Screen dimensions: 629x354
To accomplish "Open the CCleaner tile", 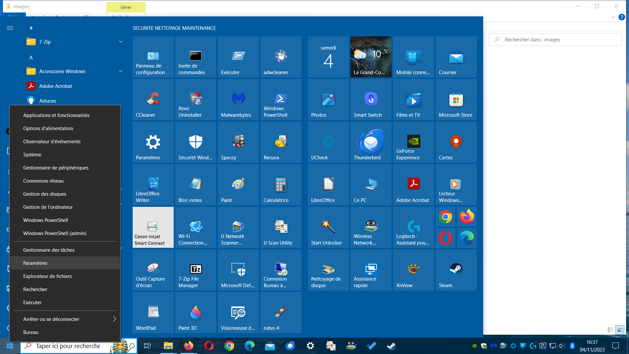I will pyautogui.click(x=153, y=100).
